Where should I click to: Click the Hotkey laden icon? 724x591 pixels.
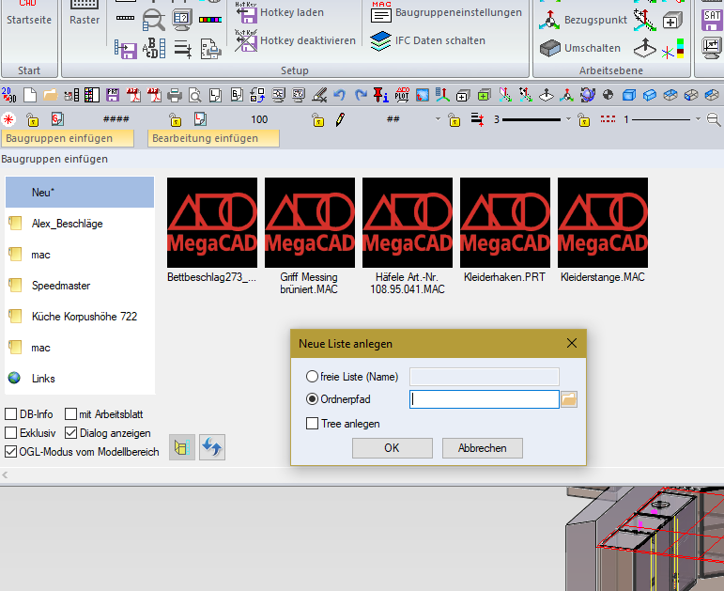click(246, 12)
